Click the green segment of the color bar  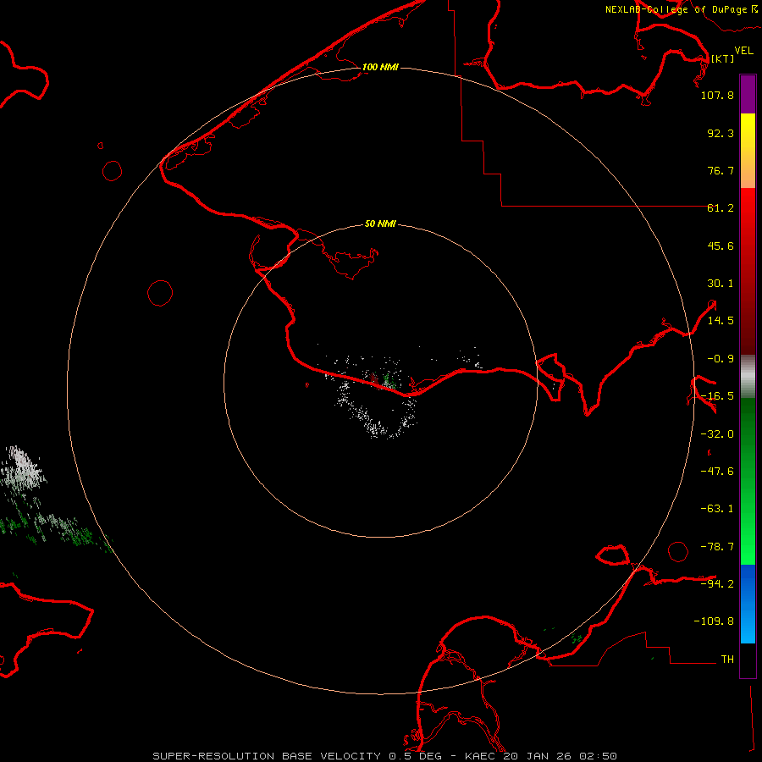pos(748,481)
